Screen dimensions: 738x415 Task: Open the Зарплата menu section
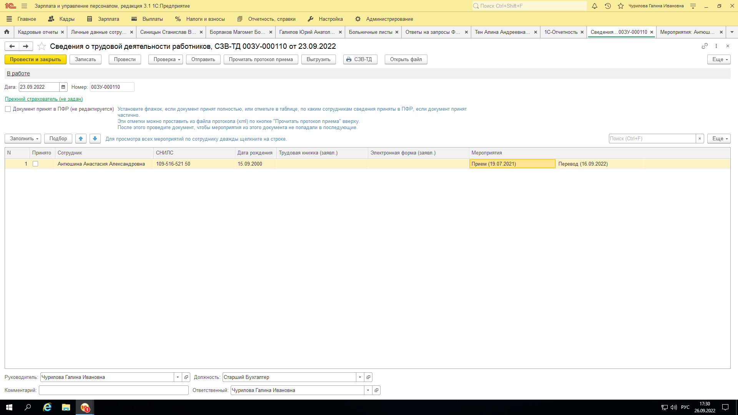click(103, 19)
